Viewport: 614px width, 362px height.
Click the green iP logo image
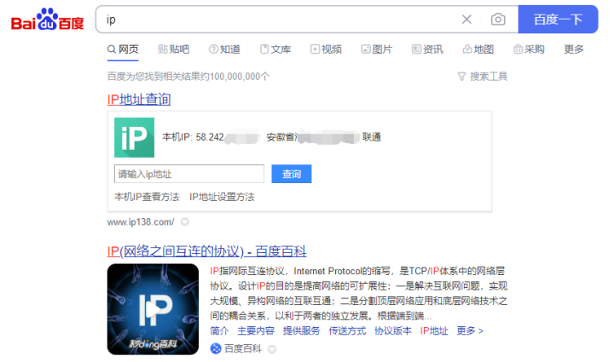click(135, 138)
